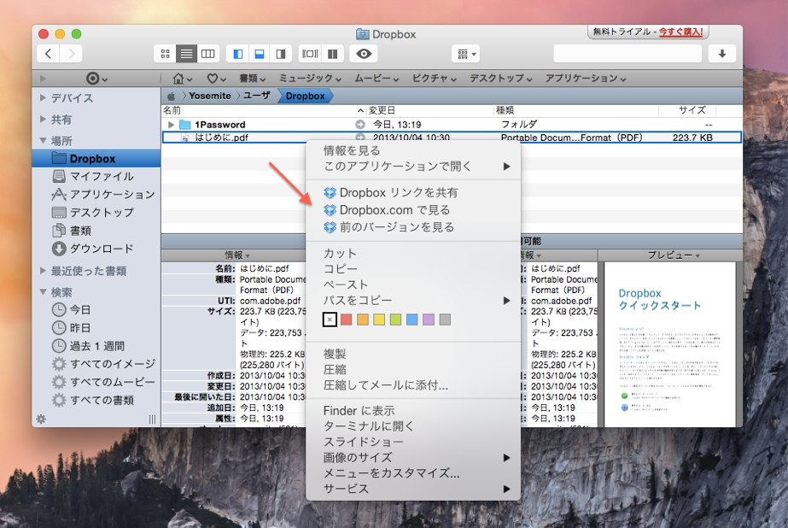Image resolution: width=788 pixels, height=528 pixels.
Task: Switch to list view
Action: tap(186, 54)
